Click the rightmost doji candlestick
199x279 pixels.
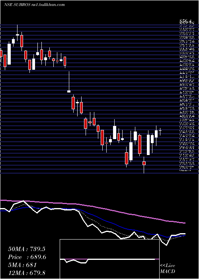160,132
